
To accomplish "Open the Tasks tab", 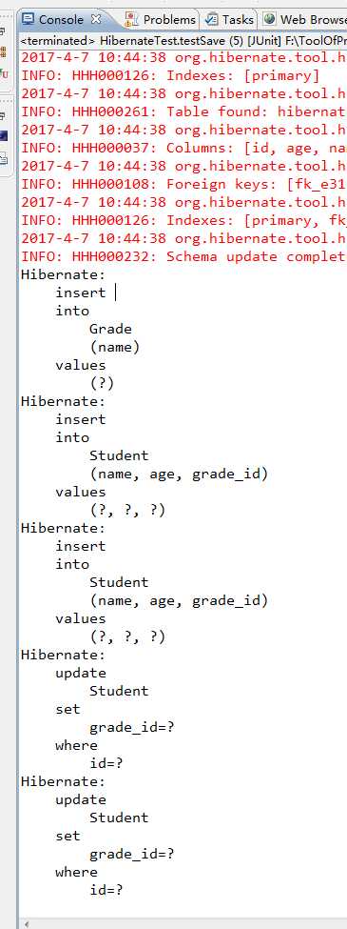I will [229, 20].
